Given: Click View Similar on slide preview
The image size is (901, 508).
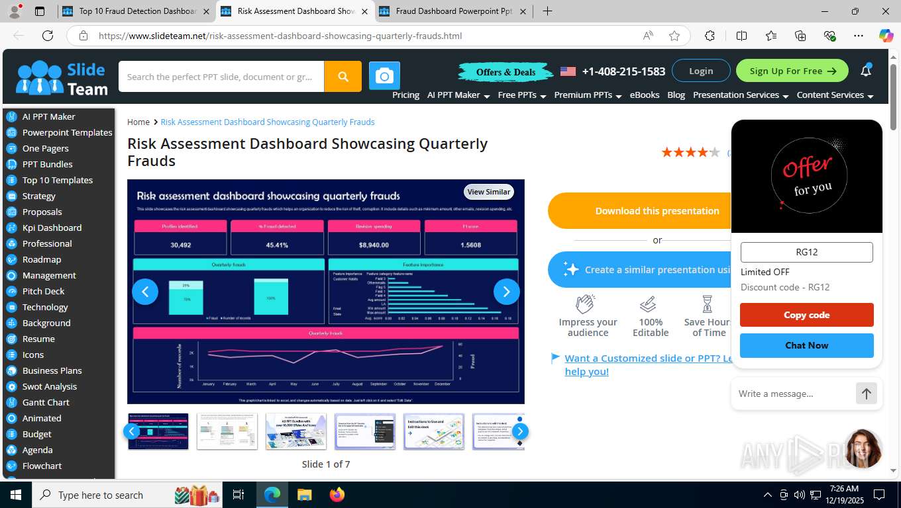Looking at the screenshot, I should point(489,192).
